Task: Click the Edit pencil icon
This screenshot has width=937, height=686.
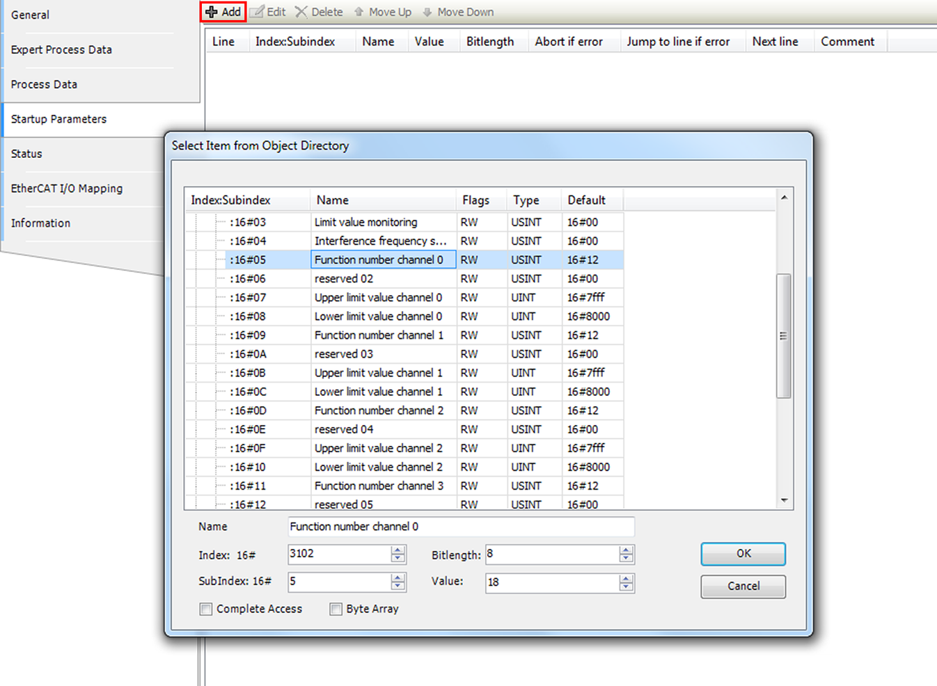Action: [x=257, y=12]
